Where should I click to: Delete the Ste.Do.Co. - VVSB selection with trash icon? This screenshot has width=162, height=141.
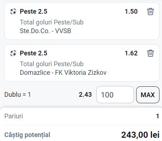tap(150, 12)
